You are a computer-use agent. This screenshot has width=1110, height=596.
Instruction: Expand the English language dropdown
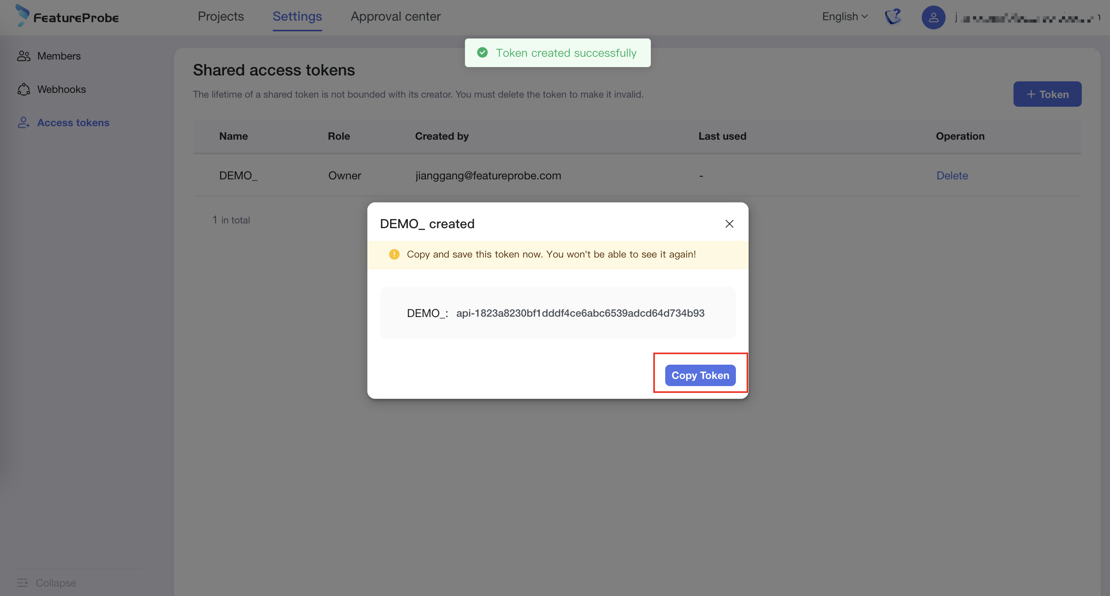tap(845, 16)
